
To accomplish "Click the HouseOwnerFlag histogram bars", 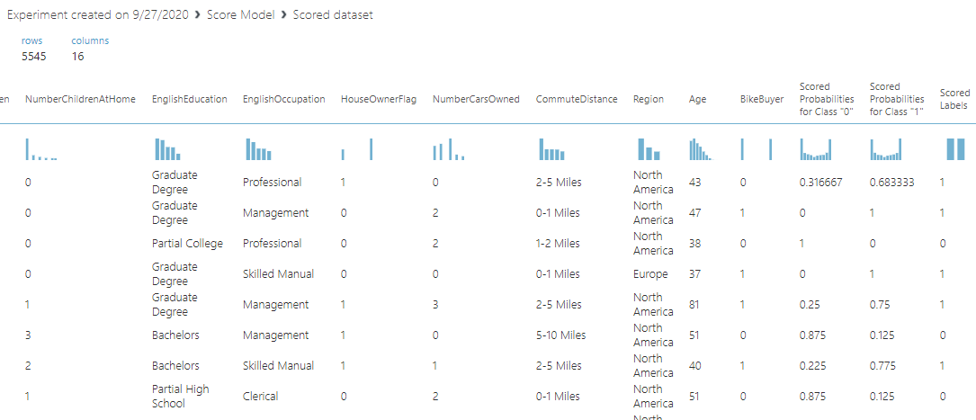I will pos(356,149).
